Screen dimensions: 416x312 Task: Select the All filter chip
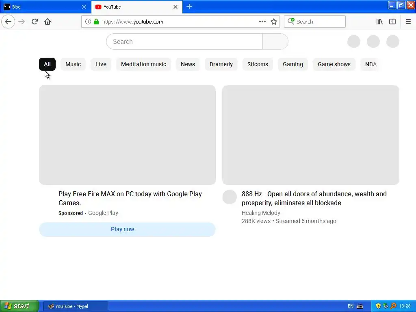[47, 64]
